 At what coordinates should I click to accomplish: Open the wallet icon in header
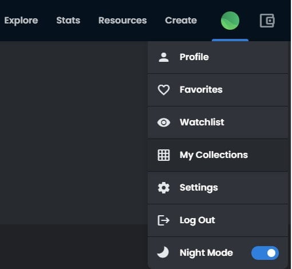click(x=267, y=21)
